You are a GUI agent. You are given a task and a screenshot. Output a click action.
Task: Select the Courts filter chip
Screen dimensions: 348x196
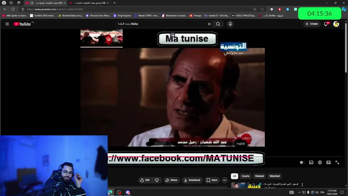coord(246,176)
